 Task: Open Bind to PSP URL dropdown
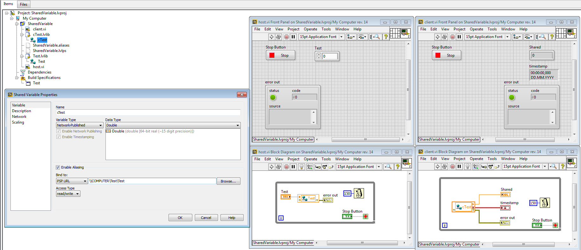click(72, 181)
